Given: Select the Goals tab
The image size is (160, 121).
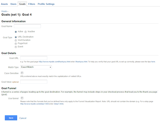Looking at the screenshot, I should tap(22, 4).
